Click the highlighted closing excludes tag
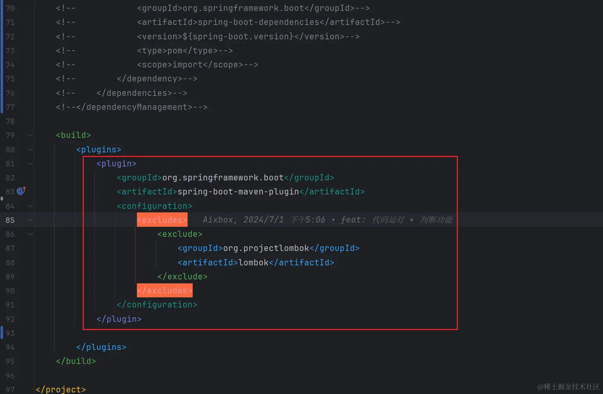The image size is (603, 394). point(165,290)
